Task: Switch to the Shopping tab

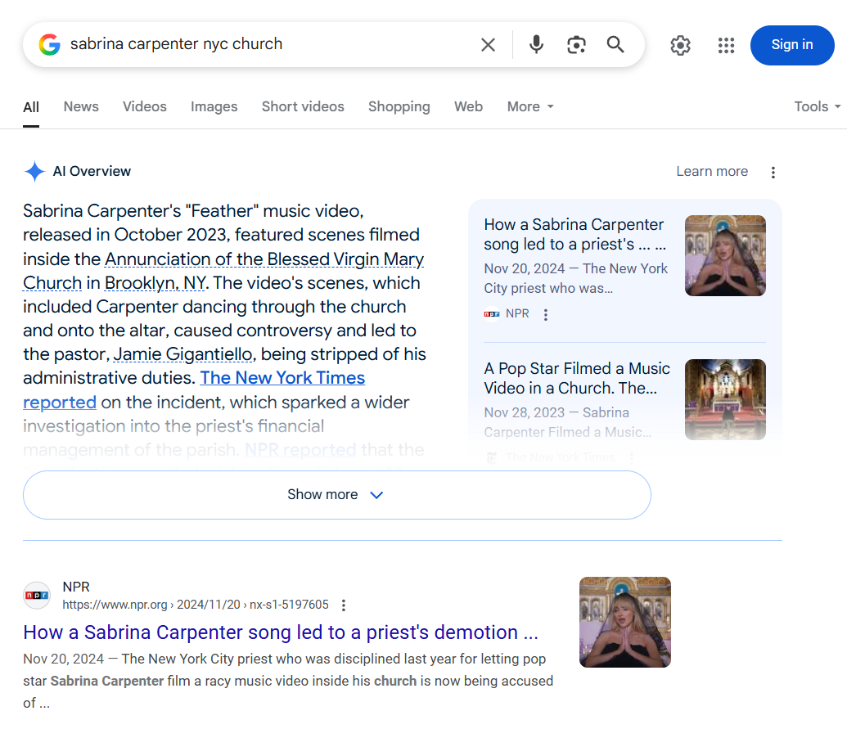Action: 399,106
